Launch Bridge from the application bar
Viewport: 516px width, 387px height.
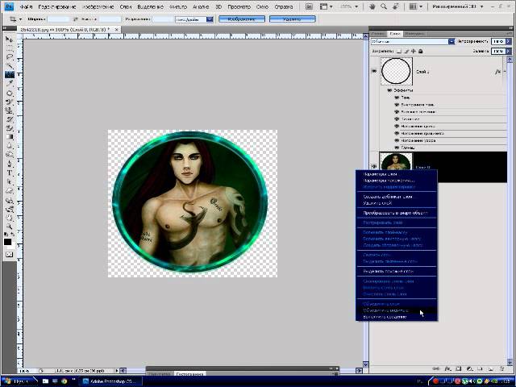pyautogui.click(x=309, y=6)
